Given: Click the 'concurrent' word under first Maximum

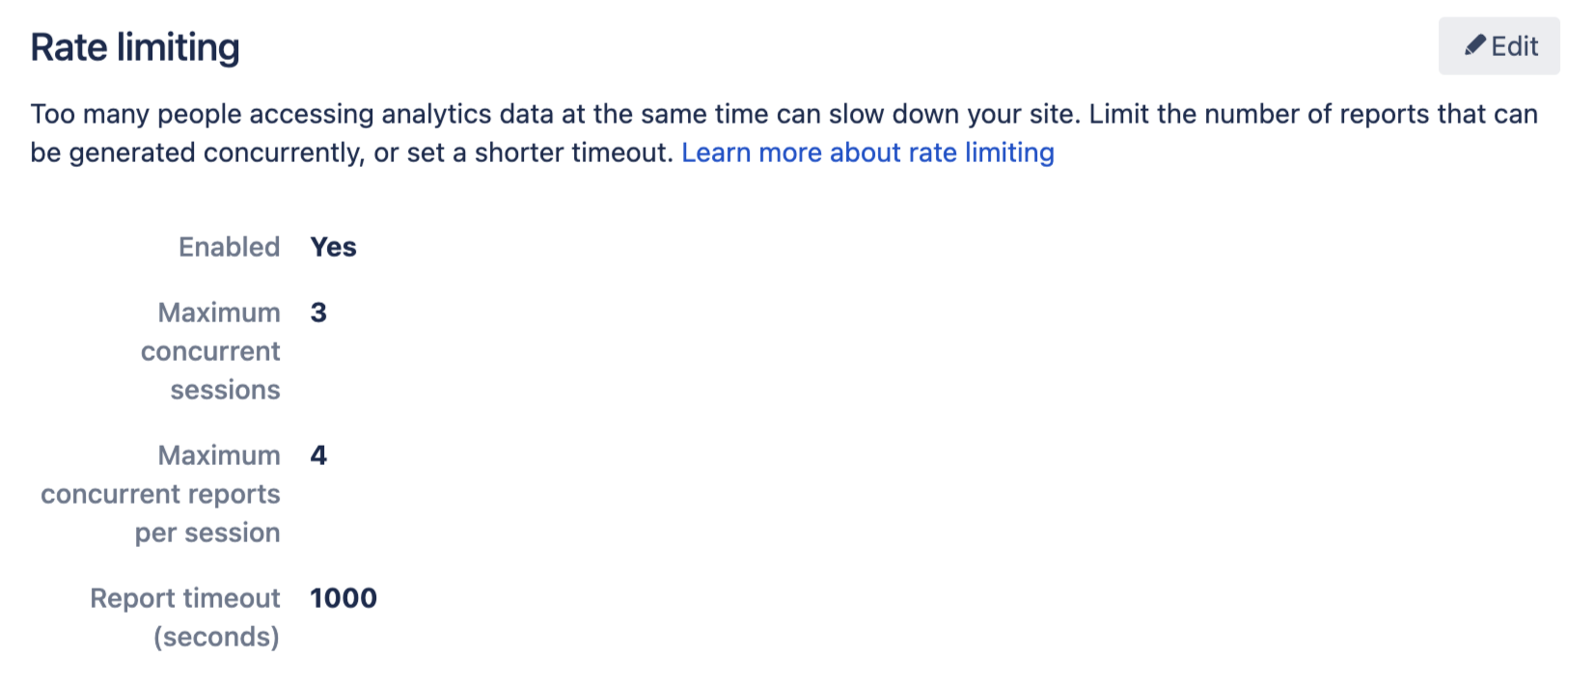Looking at the screenshot, I should (x=210, y=351).
